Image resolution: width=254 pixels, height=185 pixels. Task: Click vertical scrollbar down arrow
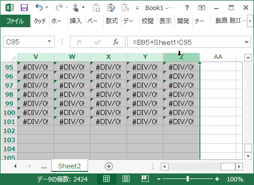[x=248, y=156]
